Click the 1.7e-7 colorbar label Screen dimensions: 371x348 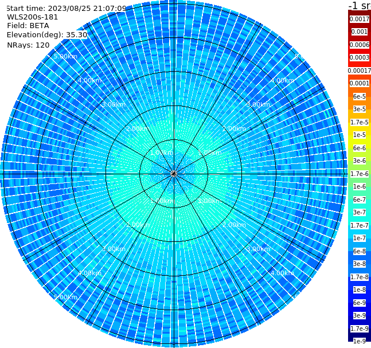360,225
